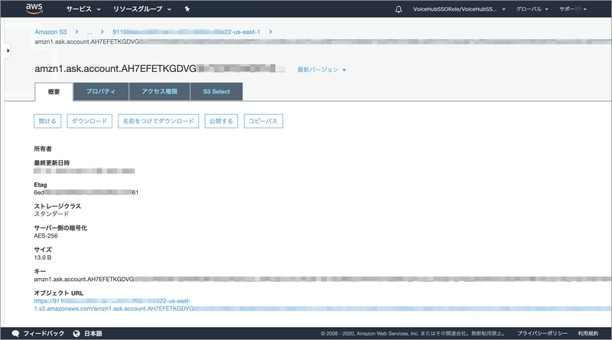Click the copyright notice in footer
The width and height of the screenshot is (612, 340).
413,333
